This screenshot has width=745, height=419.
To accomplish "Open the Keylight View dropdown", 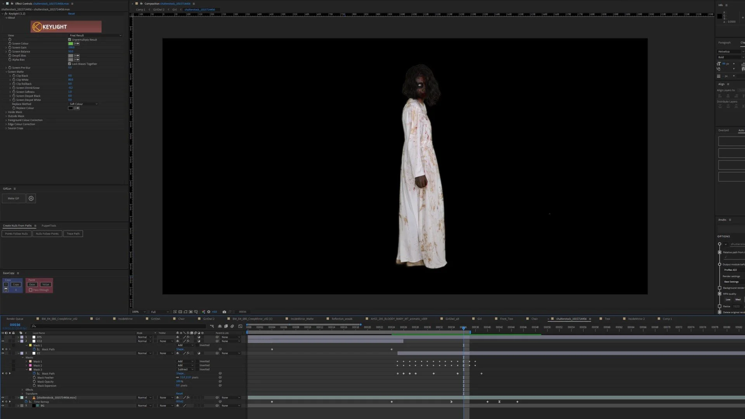I will coord(95,35).
